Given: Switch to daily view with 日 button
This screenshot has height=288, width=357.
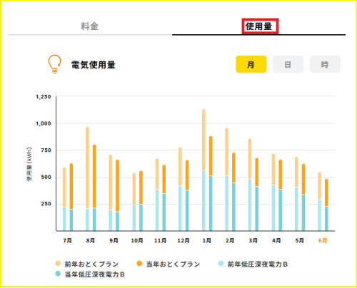Looking at the screenshot, I should click(288, 64).
